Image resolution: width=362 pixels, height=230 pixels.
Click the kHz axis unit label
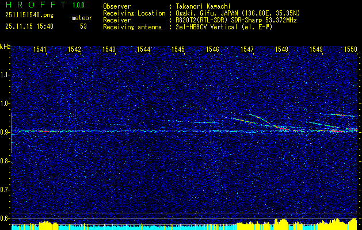(x=5, y=47)
